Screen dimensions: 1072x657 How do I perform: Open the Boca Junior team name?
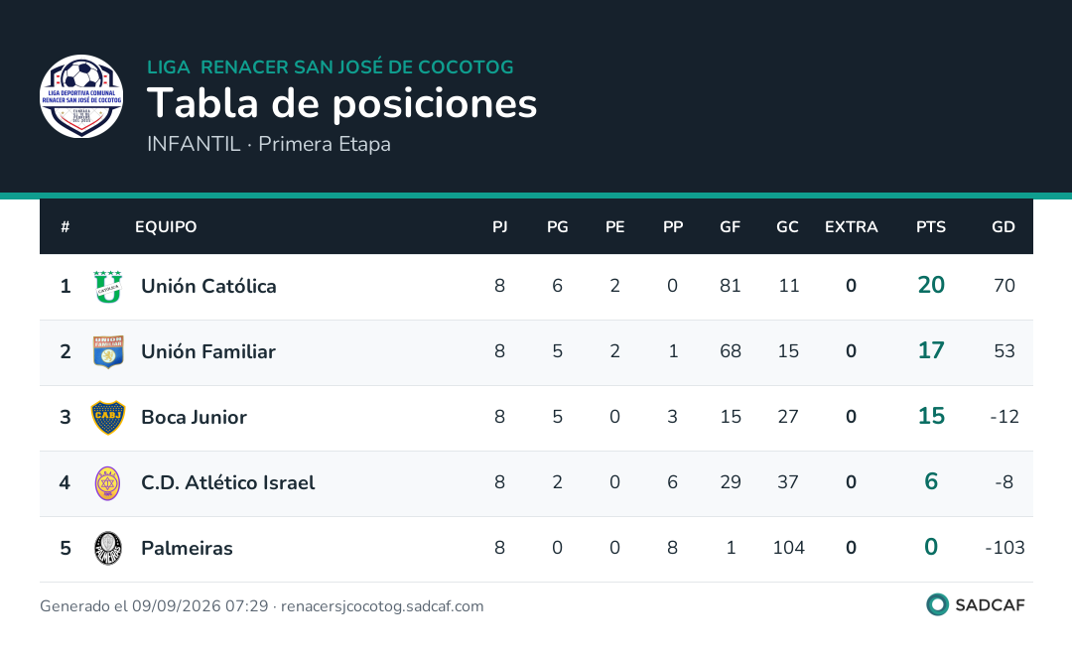[x=194, y=417]
